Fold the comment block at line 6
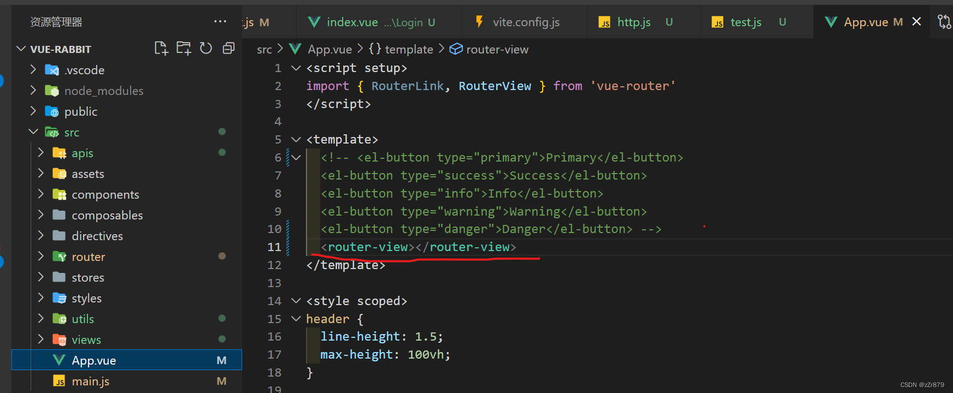This screenshot has height=393, width=953. coord(296,157)
